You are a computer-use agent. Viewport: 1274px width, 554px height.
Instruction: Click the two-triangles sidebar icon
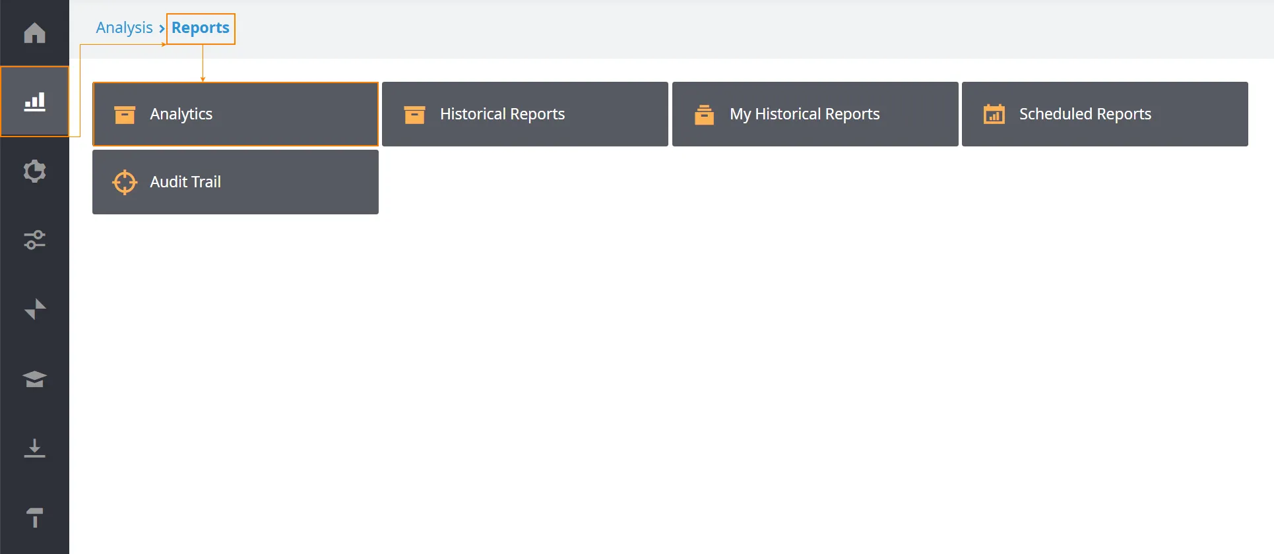pos(34,309)
